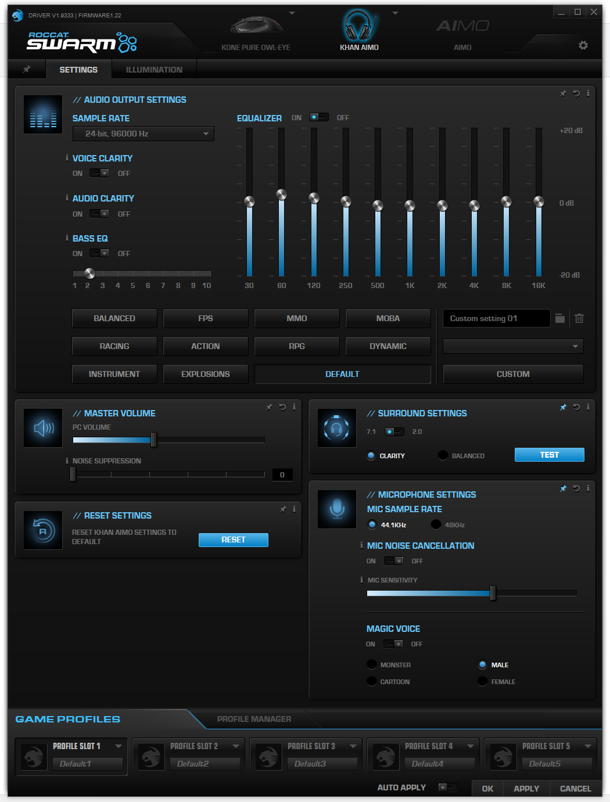
Task: Expand the Profile Slot 1 dropdown
Action: (119, 746)
